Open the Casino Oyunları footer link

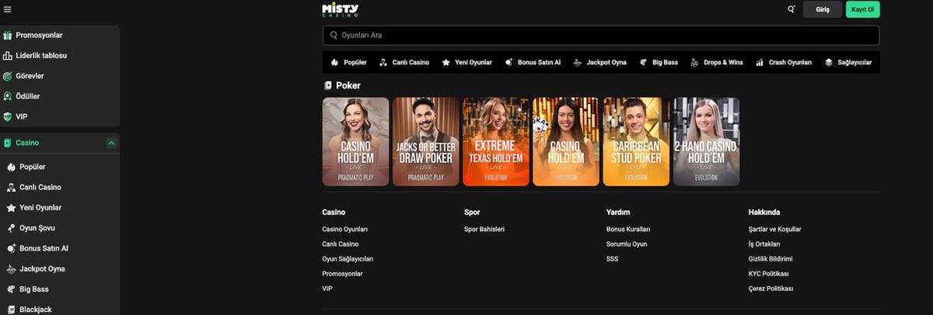(344, 230)
